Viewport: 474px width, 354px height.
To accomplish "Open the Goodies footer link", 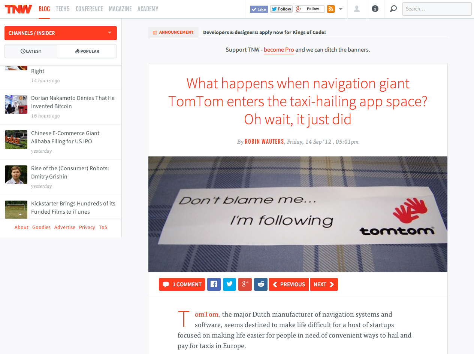I will click(x=41, y=228).
